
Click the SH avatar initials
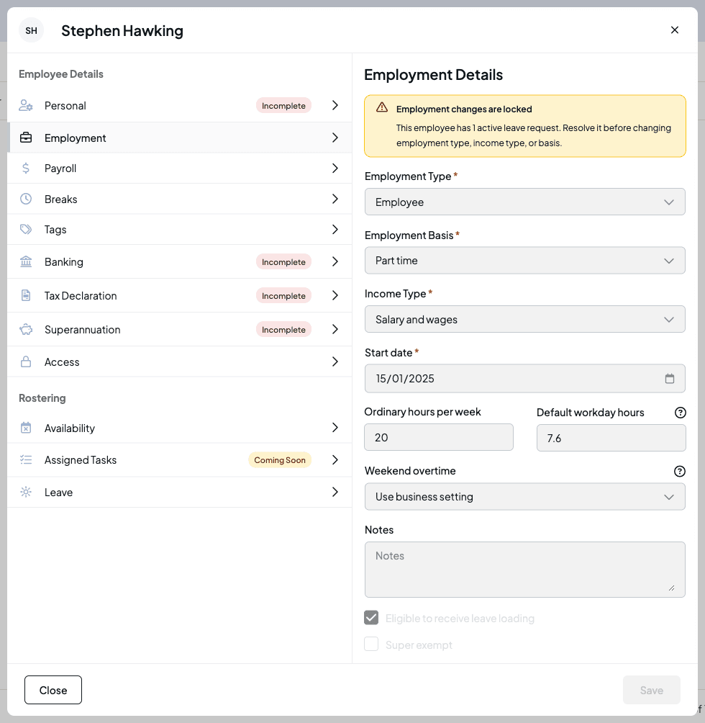coord(31,30)
